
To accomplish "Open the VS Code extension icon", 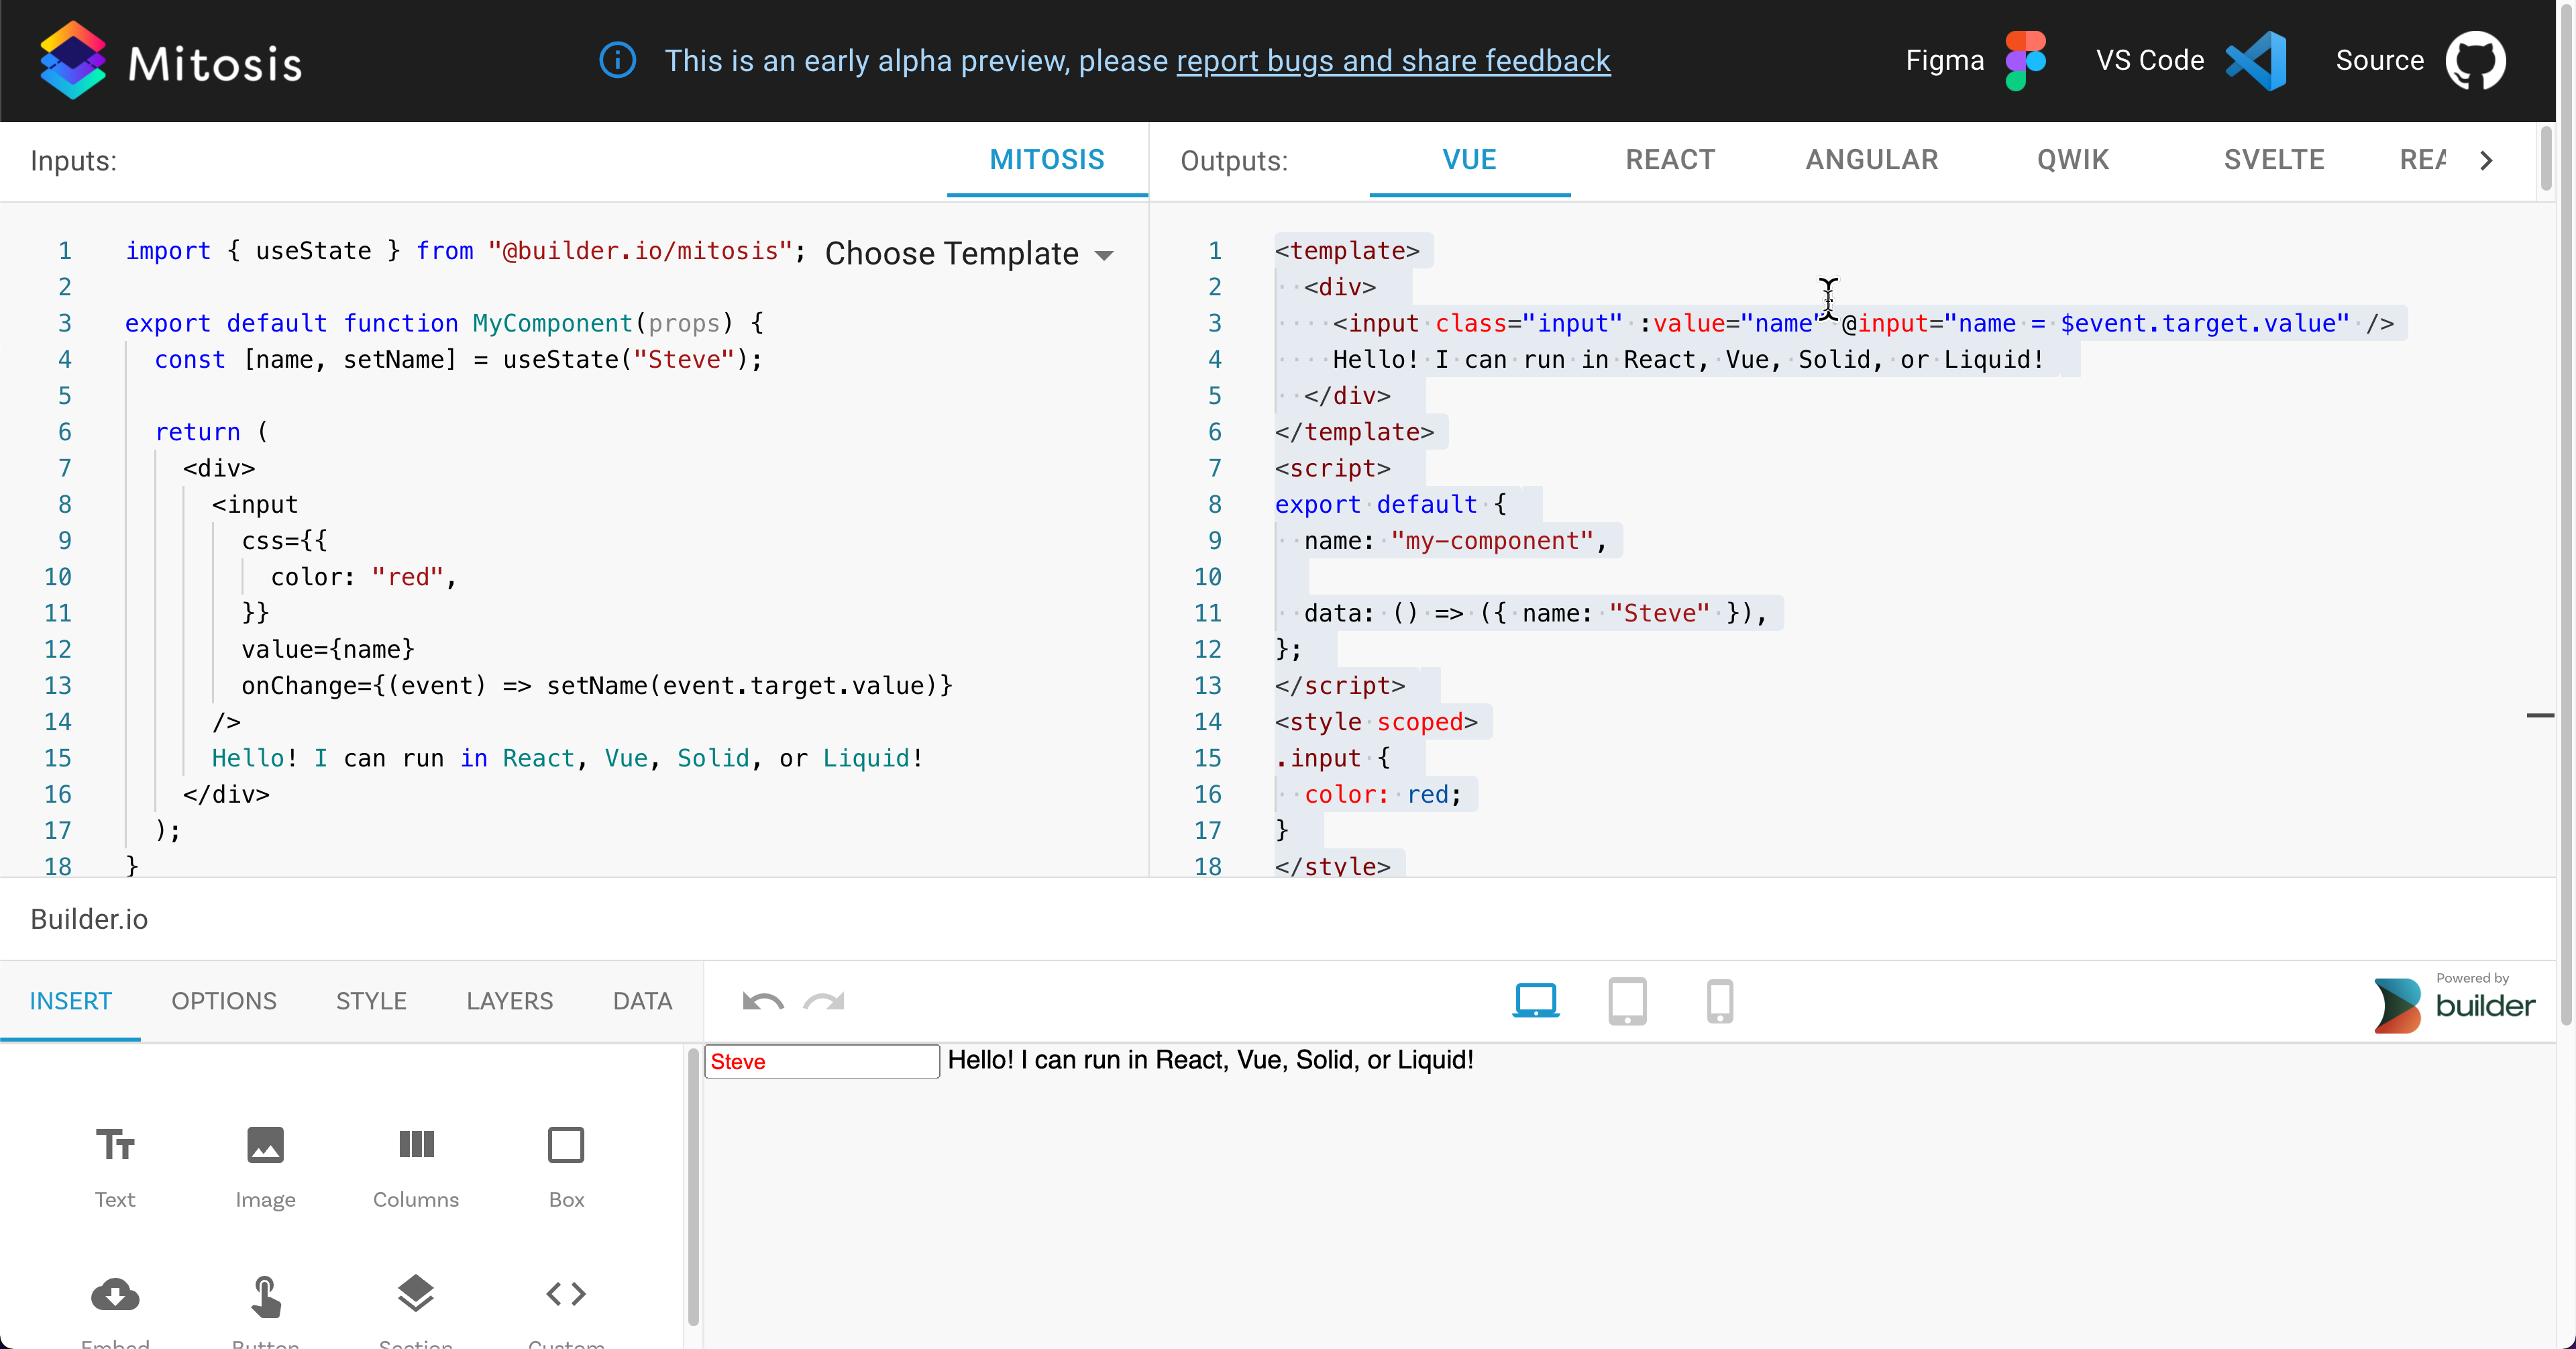I will pyautogui.click(x=2257, y=60).
